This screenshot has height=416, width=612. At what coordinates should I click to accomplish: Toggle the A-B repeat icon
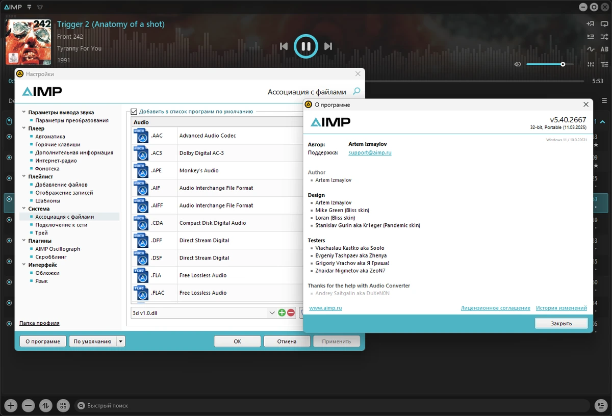(x=604, y=49)
